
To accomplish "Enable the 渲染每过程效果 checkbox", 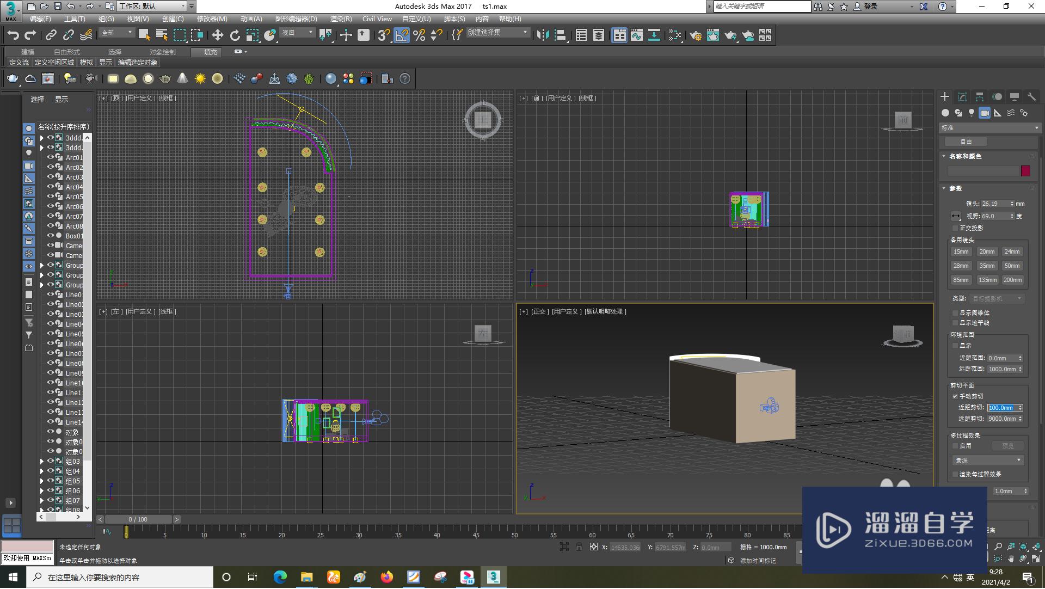I will pos(955,474).
